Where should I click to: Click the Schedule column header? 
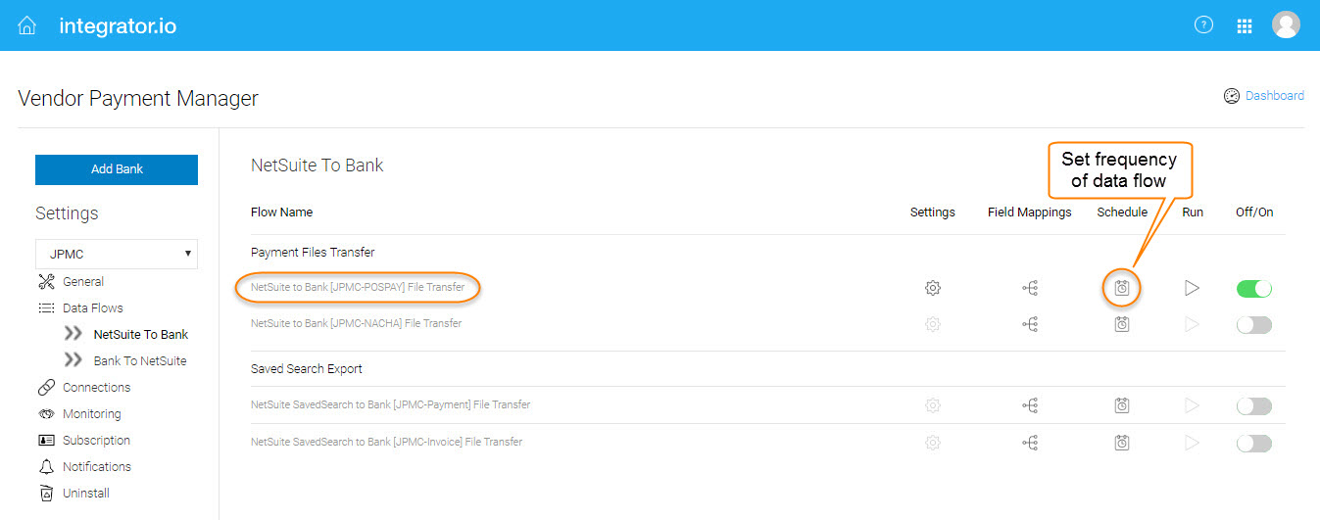coord(1122,212)
